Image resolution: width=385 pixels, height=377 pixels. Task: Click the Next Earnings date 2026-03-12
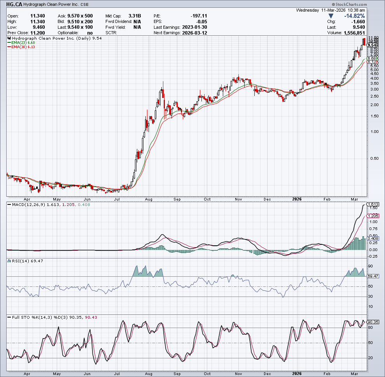click(194, 33)
